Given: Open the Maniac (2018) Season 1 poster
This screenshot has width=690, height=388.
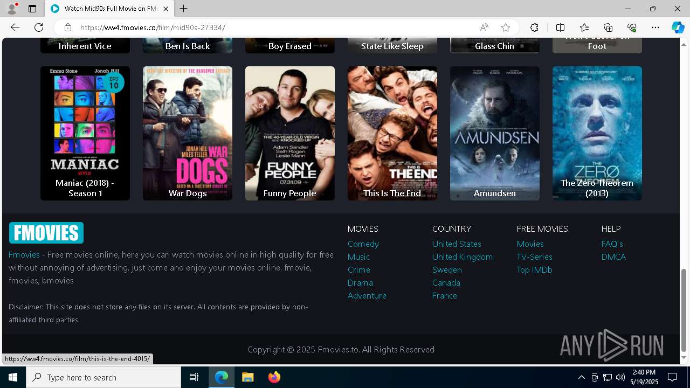Looking at the screenshot, I should (85, 133).
